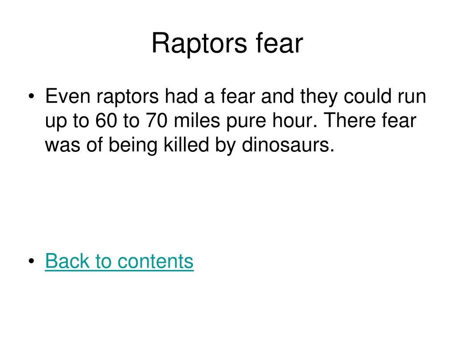Click the word Raptors in the title
This screenshot has width=454, height=341.
pos(199,44)
